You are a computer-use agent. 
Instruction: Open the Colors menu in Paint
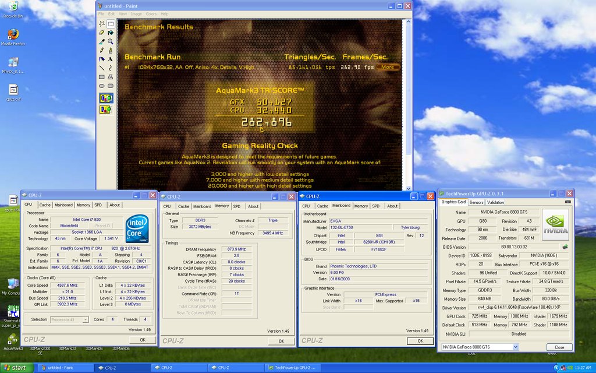151,14
